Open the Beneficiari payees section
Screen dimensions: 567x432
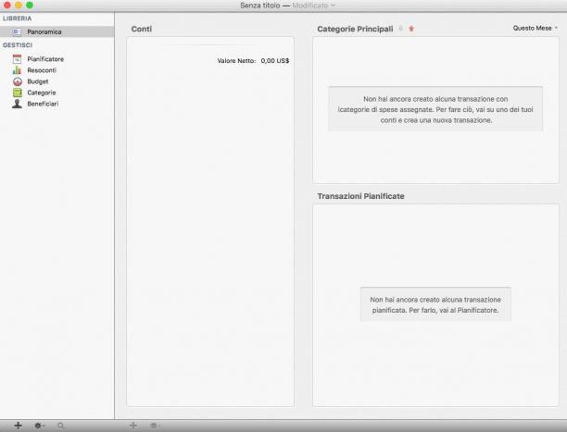tap(43, 104)
